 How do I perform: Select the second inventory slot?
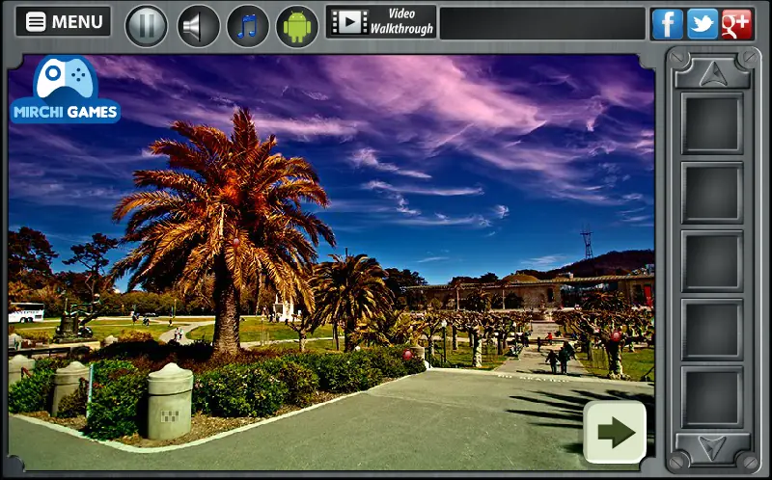(712, 193)
